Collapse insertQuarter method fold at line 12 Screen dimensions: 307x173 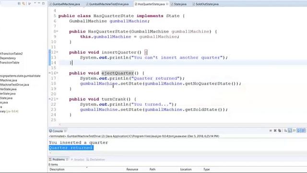point(58,52)
